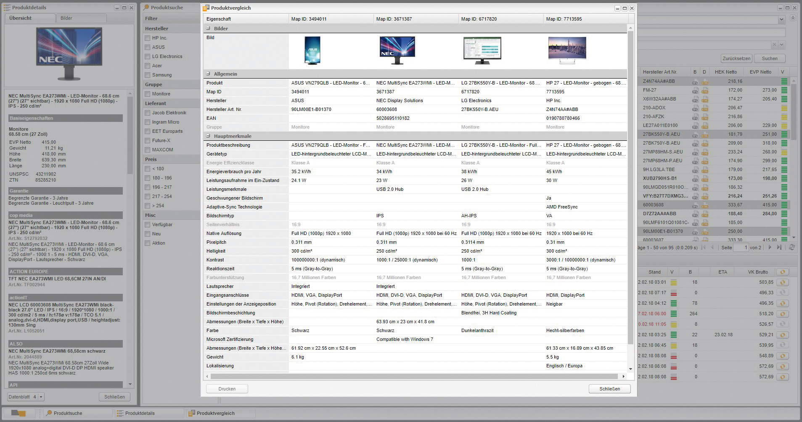Open JPG icon for row XUB2790HS-B1
This screenshot has width=802, height=422.
(x=695, y=179)
